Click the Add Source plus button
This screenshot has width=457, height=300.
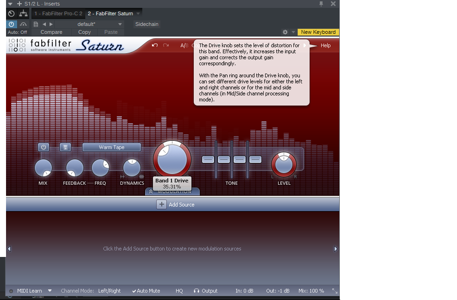tap(161, 205)
